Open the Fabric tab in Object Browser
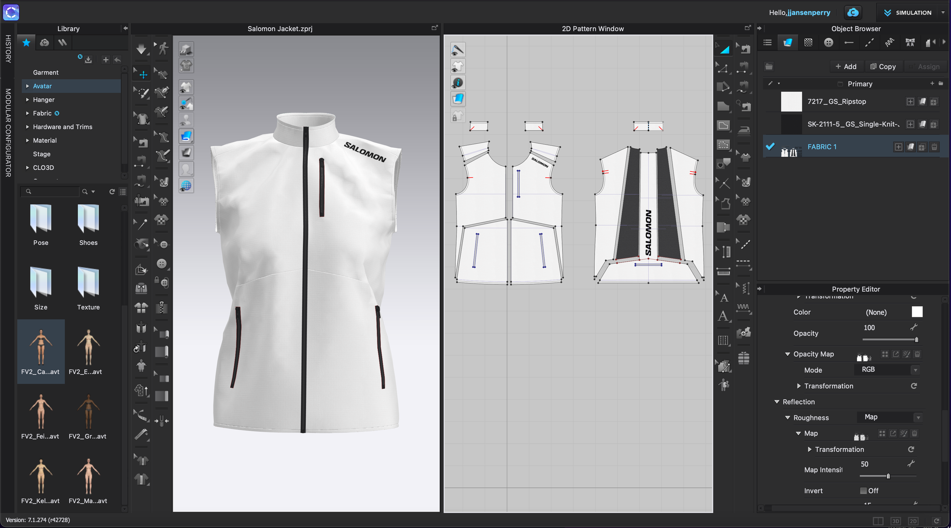This screenshot has width=951, height=528. (x=787, y=43)
